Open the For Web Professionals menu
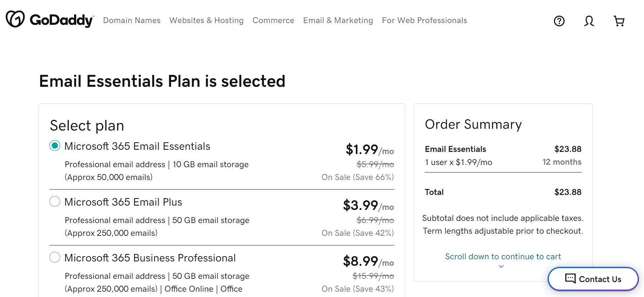Image resolution: width=644 pixels, height=297 pixels. 424,21
